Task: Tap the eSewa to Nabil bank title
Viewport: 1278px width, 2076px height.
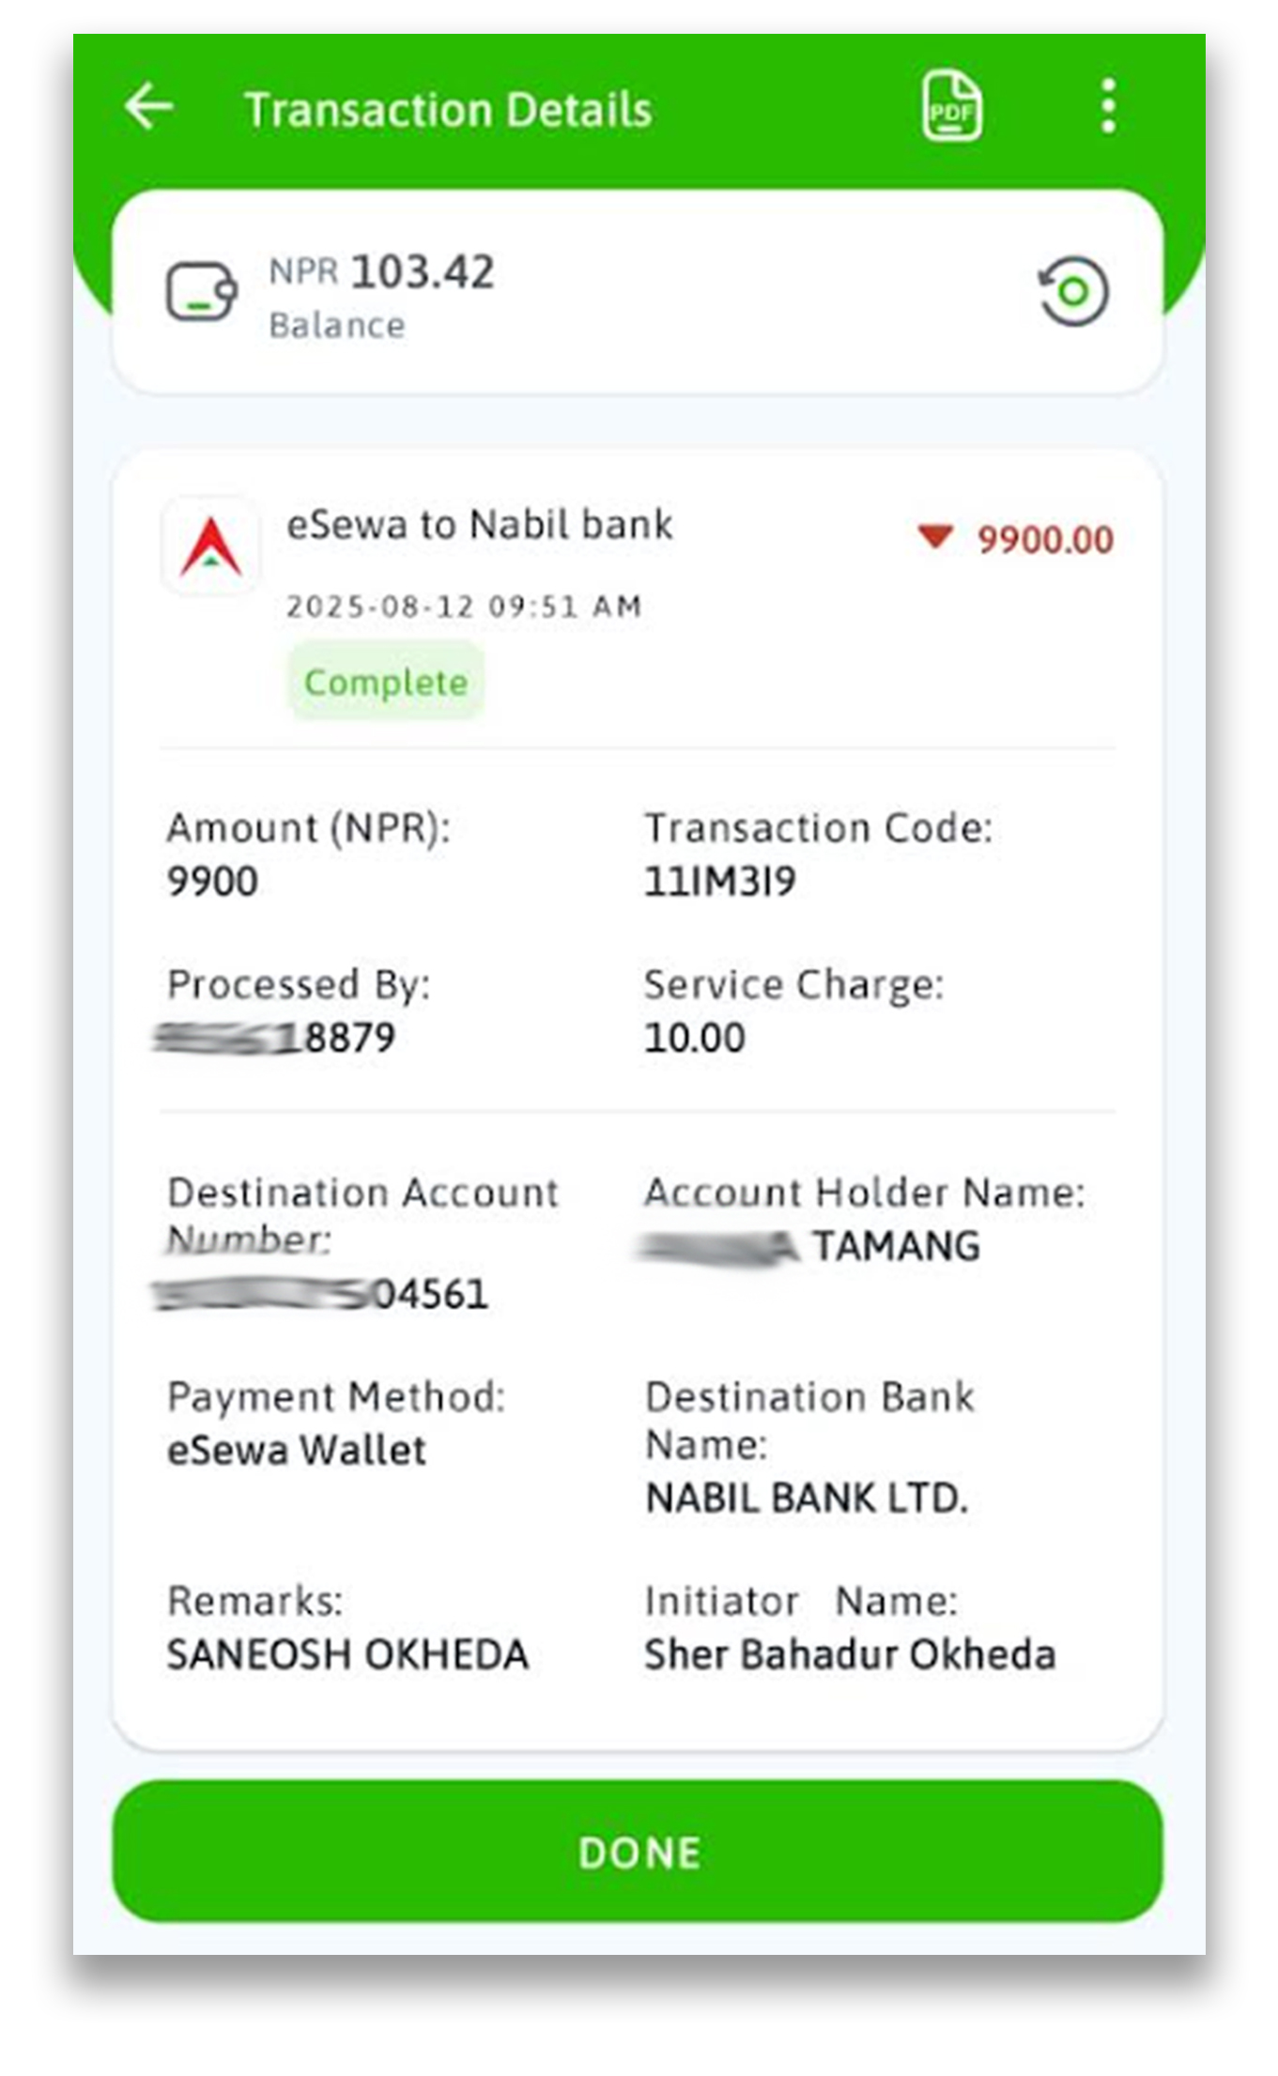Action: pos(479,525)
